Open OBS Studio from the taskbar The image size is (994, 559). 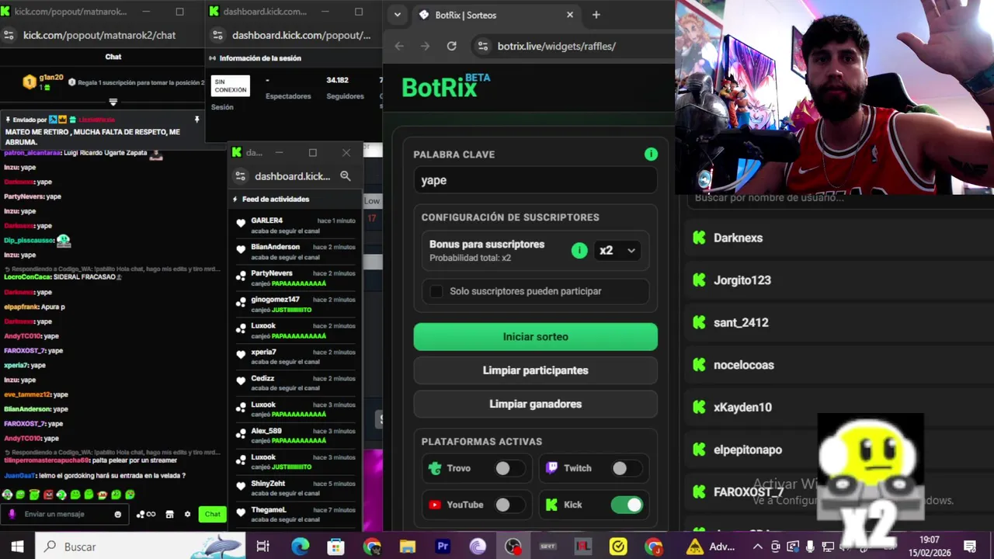[x=513, y=547]
